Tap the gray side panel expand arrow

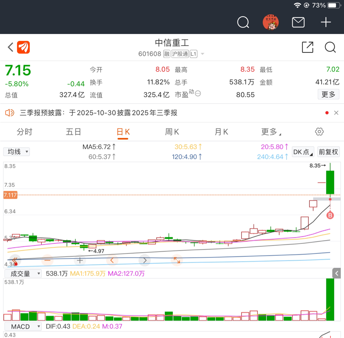point(337,273)
